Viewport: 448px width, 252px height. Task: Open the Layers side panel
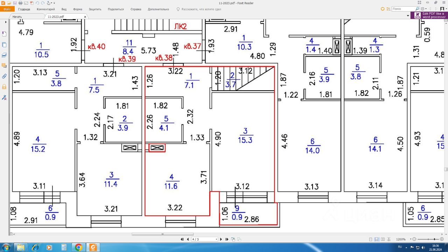coord(5,55)
